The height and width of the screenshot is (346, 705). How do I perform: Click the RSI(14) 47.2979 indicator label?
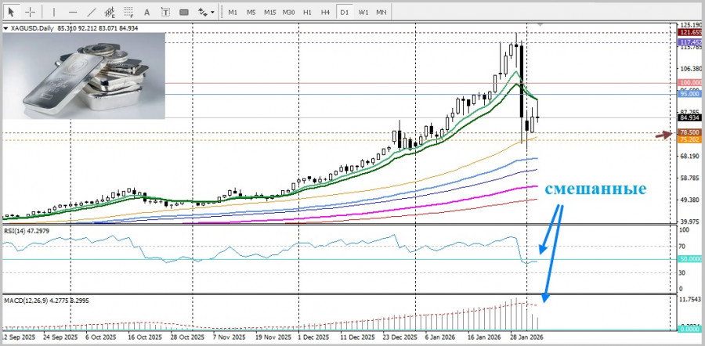(x=25, y=230)
